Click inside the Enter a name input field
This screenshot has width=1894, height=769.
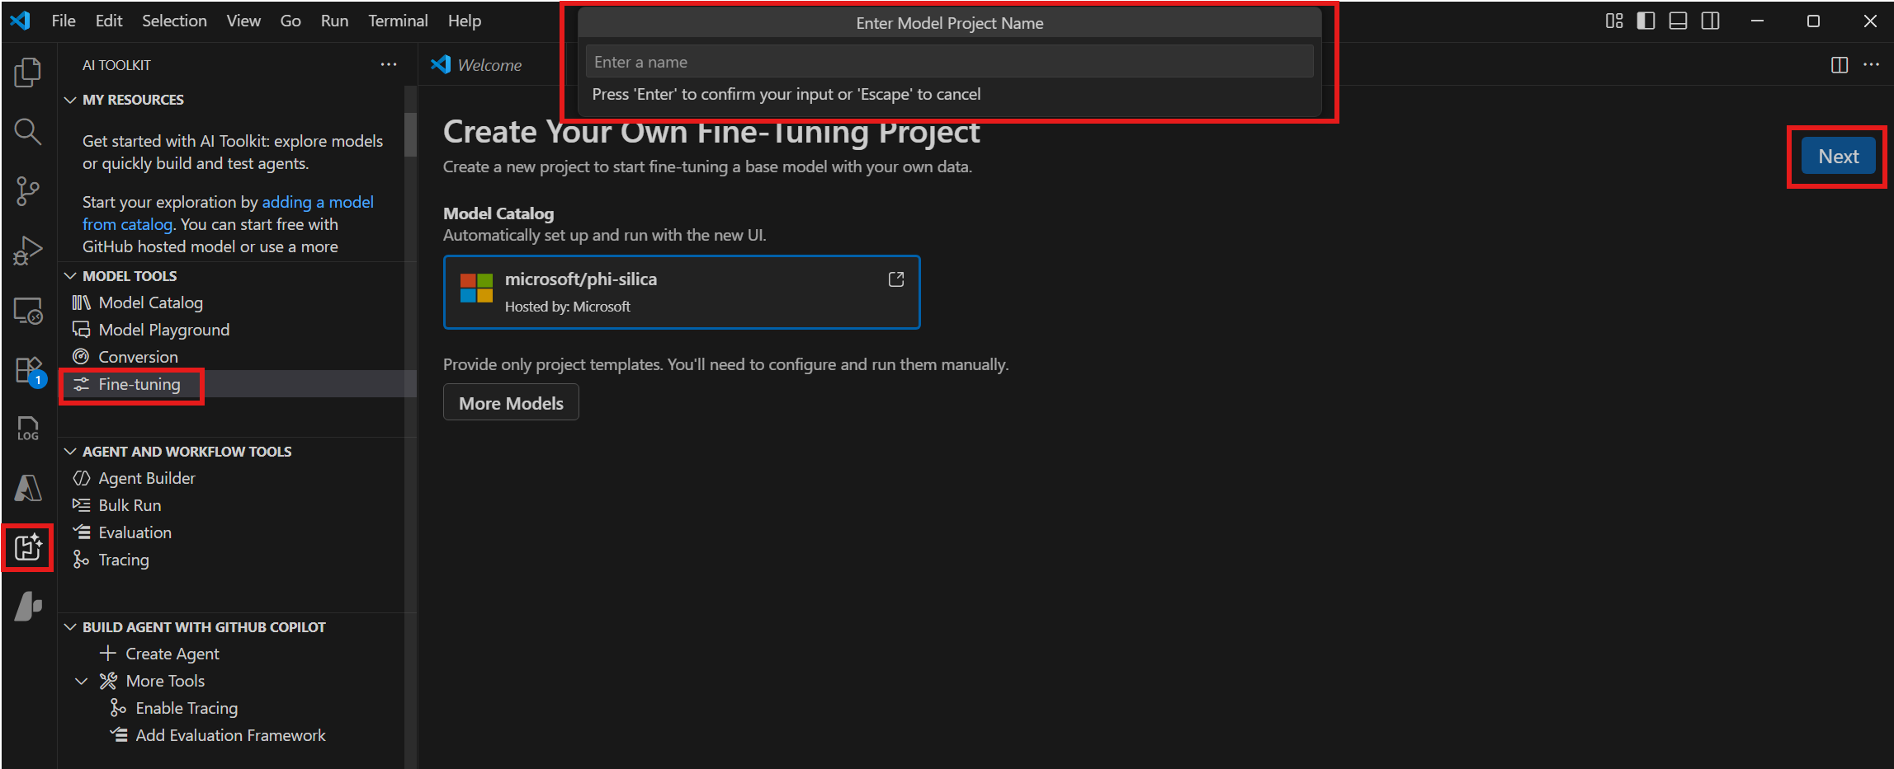948,60
